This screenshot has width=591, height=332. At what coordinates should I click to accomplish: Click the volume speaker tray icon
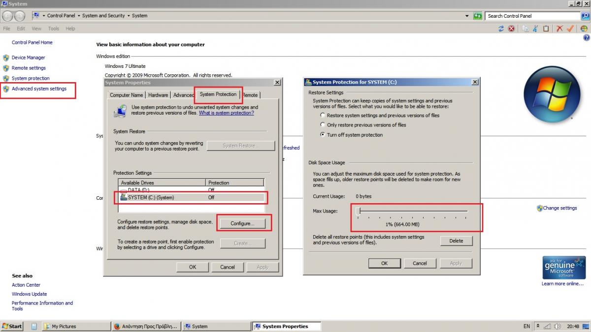coord(558,326)
